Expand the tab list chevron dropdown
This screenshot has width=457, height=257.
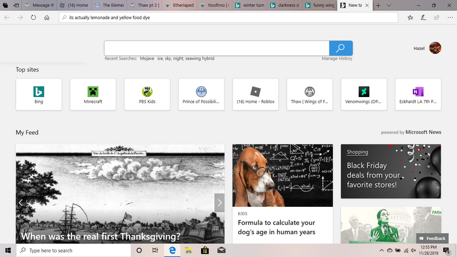pyautogui.click(x=390, y=5)
